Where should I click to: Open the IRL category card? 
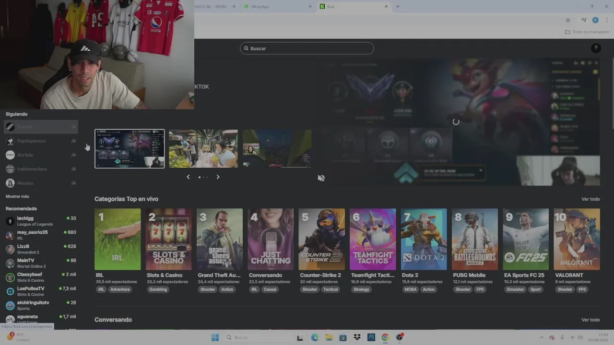point(118,239)
